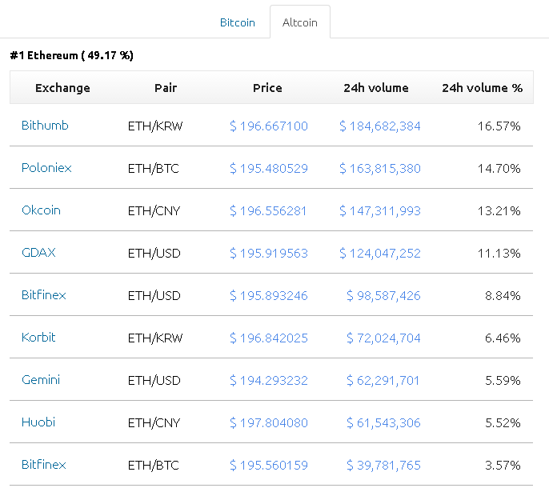Open the Gemini exchange link
The image size is (549, 488).
[41, 379]
